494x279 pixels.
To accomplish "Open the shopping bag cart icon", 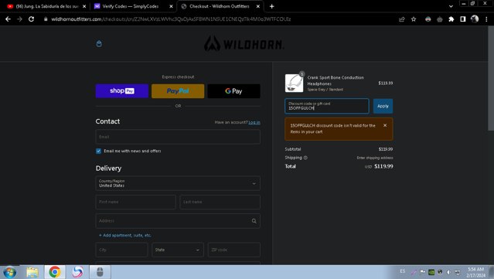I will click(99, 43).
